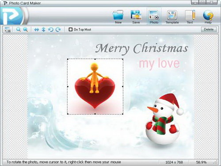Viewport: 221px width, 166px height.
Task: Rotate photo clockwise
Action: click(58, 30)
